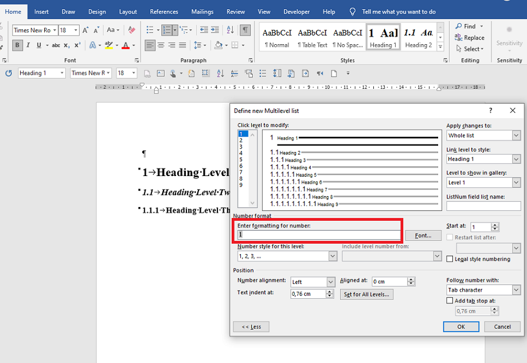Screen dimensions: 527x363
Task: Click the Clear All Formatting eraser icon
Action: 132,30
